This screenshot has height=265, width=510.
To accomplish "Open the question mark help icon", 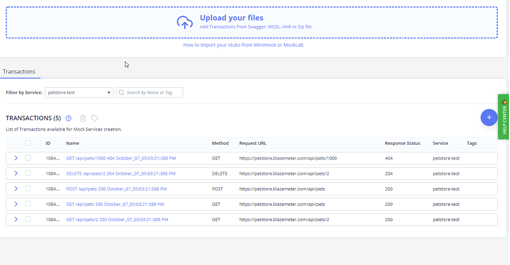I will point(68,118).
